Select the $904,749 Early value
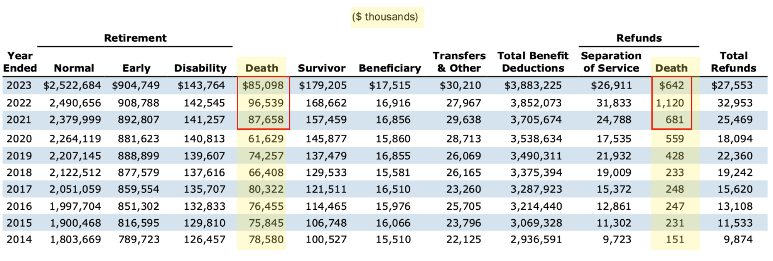The width and height of the screenshot is (773, 261). click(x=136, y=85)
